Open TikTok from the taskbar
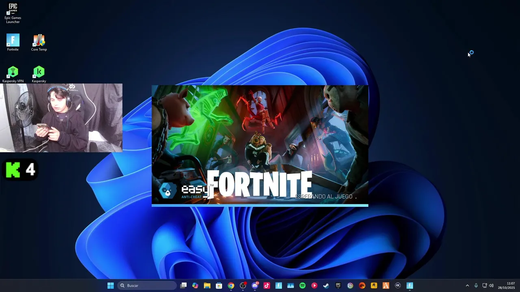The width and height of the screenshot is (520, 292). coord(266,286)
